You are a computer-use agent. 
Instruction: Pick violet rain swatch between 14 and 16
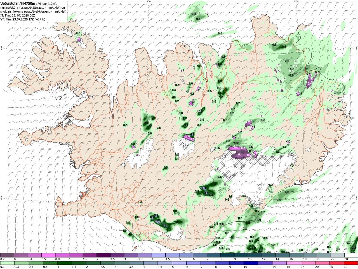(279, 263)
